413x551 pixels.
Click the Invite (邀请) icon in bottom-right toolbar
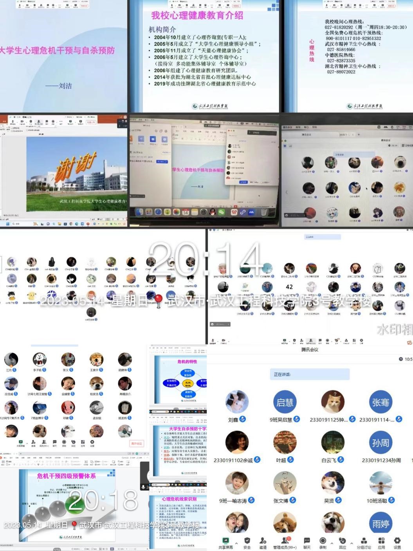(263, 541)
